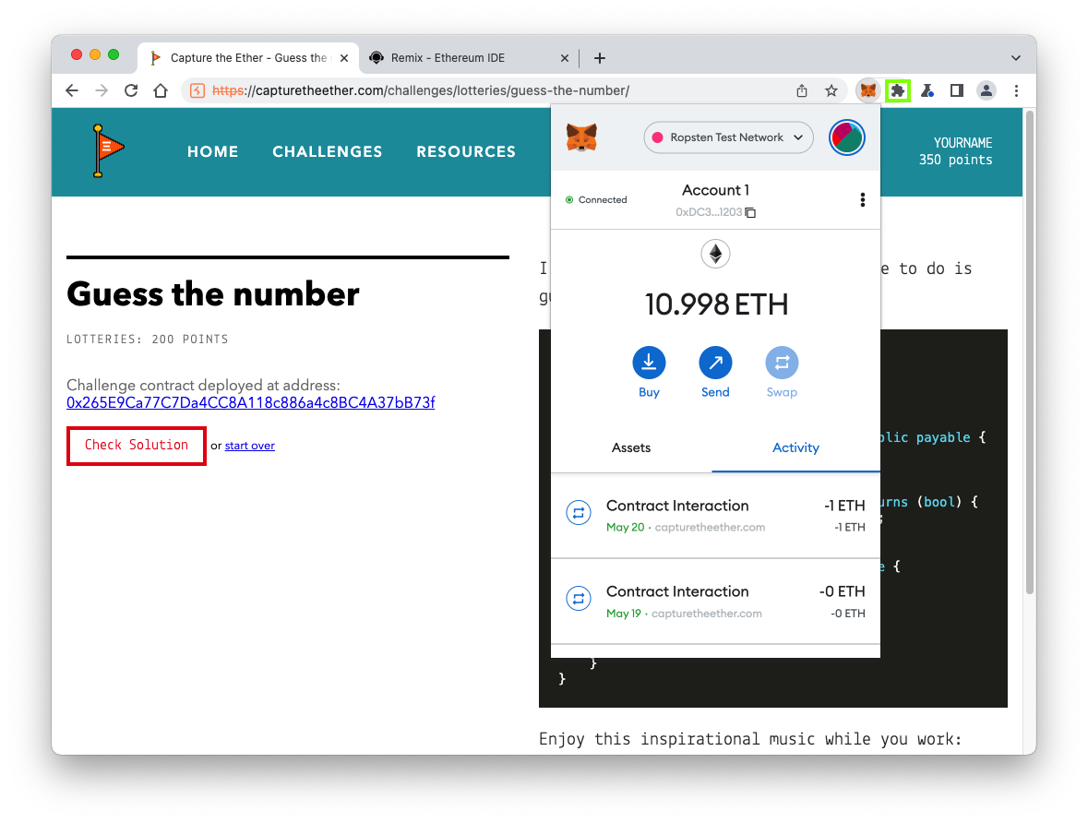This screenshot has height=823, width=1088.
Task: Open Chrome three-dot menu
Action: coord(1017,91)
